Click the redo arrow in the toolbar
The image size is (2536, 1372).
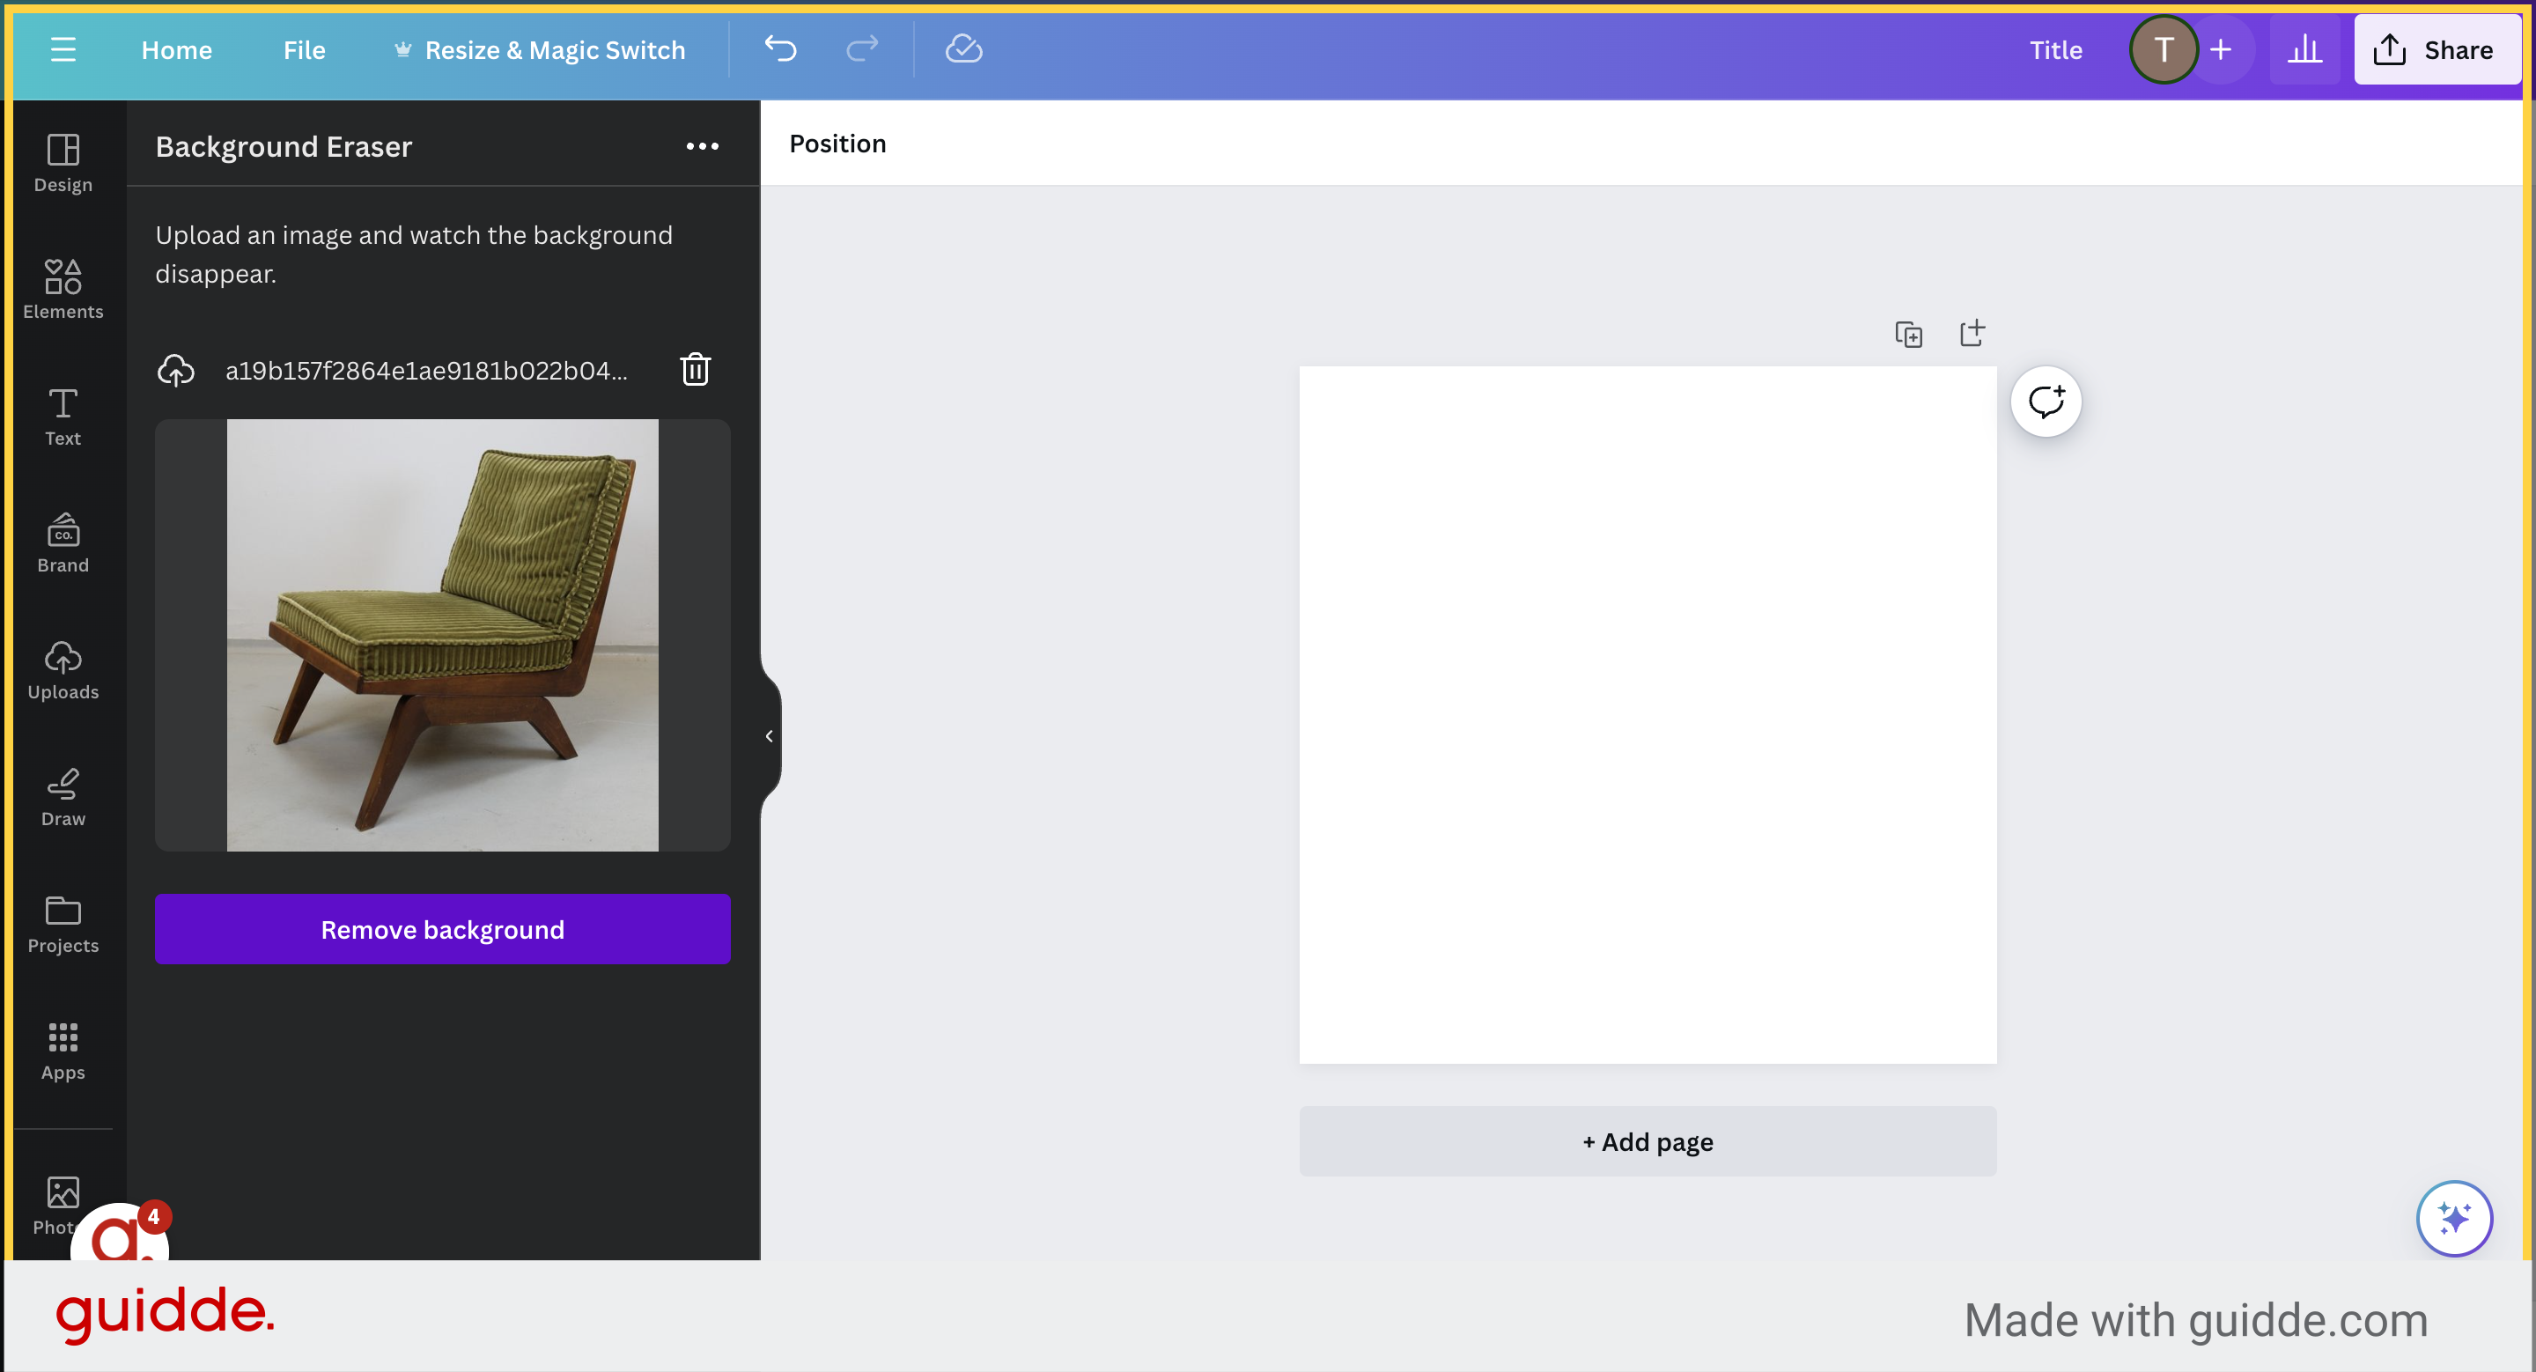point(860,49)
